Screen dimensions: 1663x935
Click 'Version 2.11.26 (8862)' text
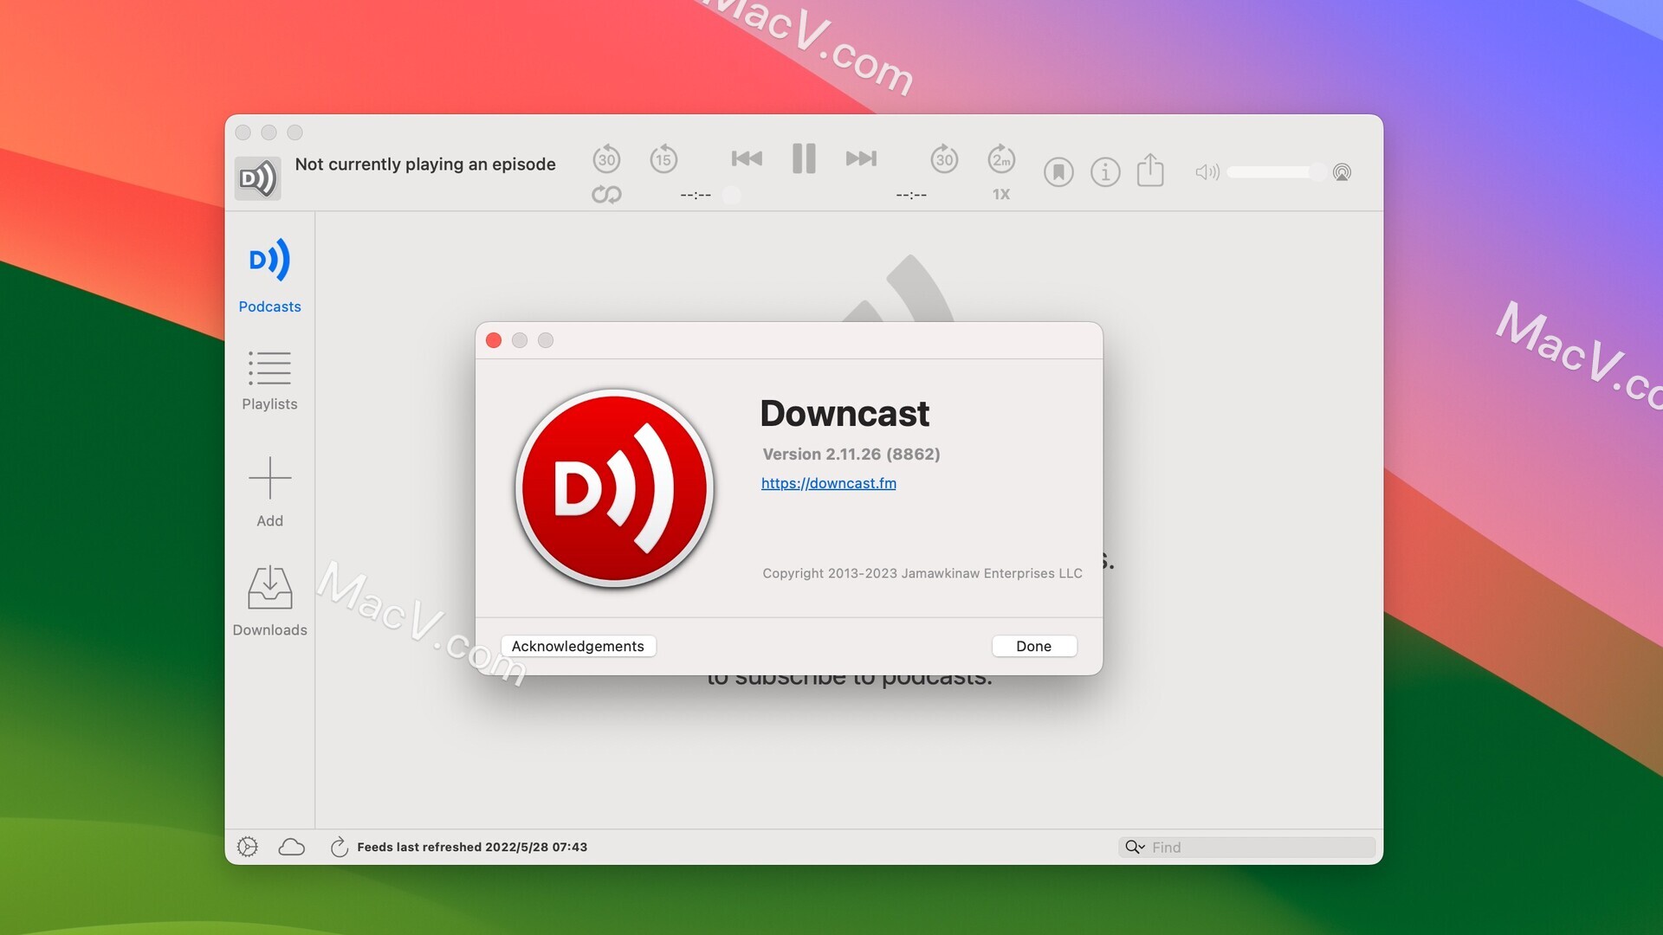(851, 454)
